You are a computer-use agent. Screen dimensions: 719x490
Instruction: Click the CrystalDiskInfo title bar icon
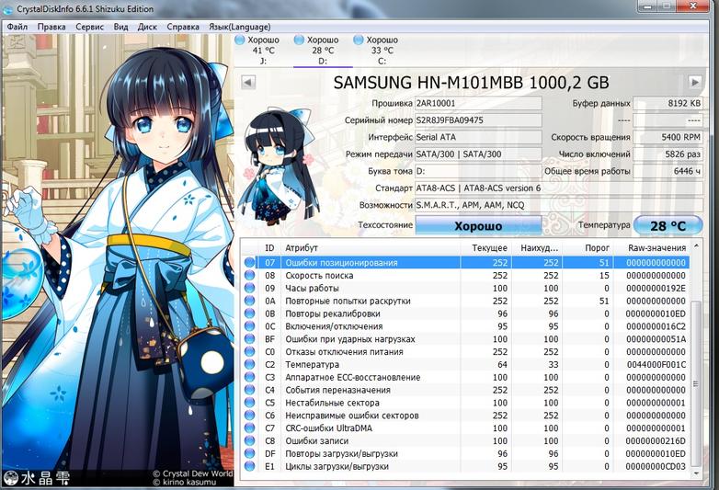(x=7, y=8)
